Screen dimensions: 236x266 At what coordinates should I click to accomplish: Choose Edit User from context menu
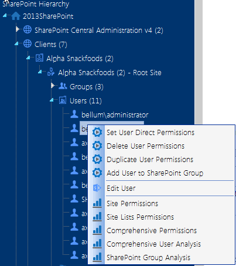[x=162, y=188]
